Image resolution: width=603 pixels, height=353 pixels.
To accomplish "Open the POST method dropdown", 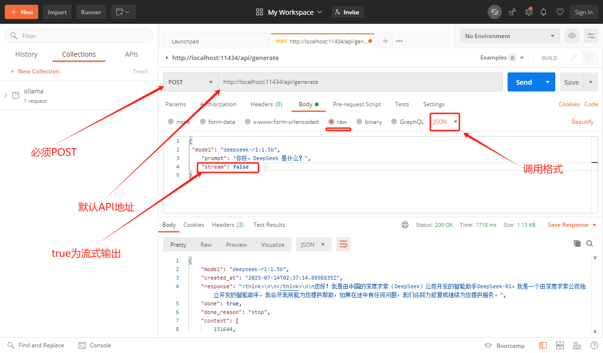I will (x=191, y=82).
